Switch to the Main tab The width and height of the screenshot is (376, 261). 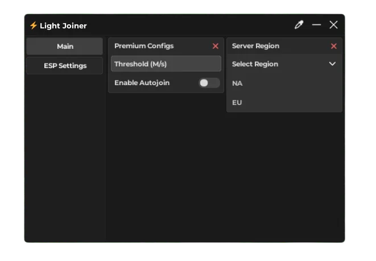(x=65, y=47)
